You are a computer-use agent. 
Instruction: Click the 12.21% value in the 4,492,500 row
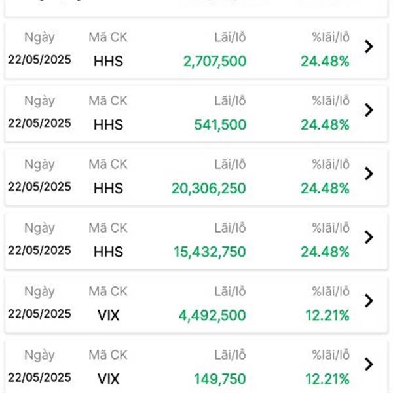coord(327,316)
